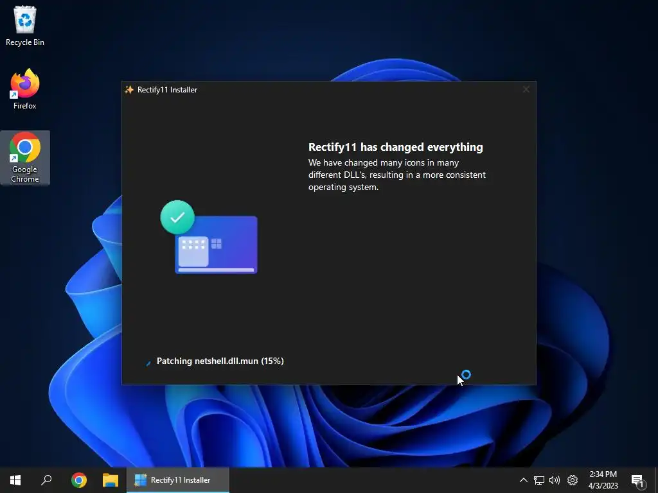Select the Firefox desktop shortcut
658x493 pixels.
(25, 89)
